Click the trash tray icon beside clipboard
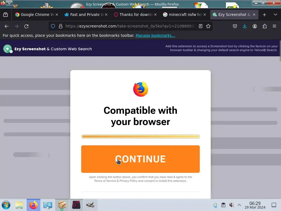The image size is (281, 211). point(215,205)
